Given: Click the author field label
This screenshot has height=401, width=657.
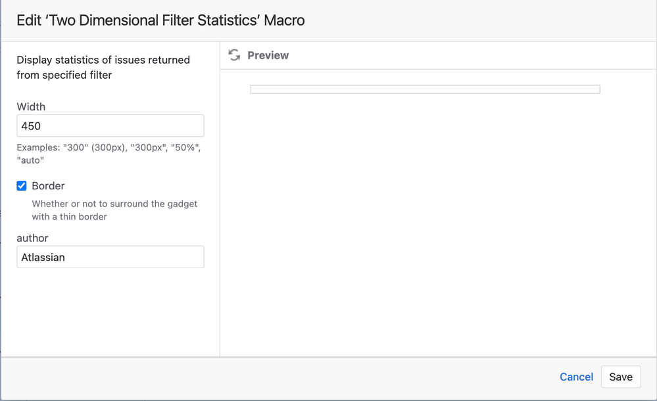Looking at the screenshot, I should (32, 238).
